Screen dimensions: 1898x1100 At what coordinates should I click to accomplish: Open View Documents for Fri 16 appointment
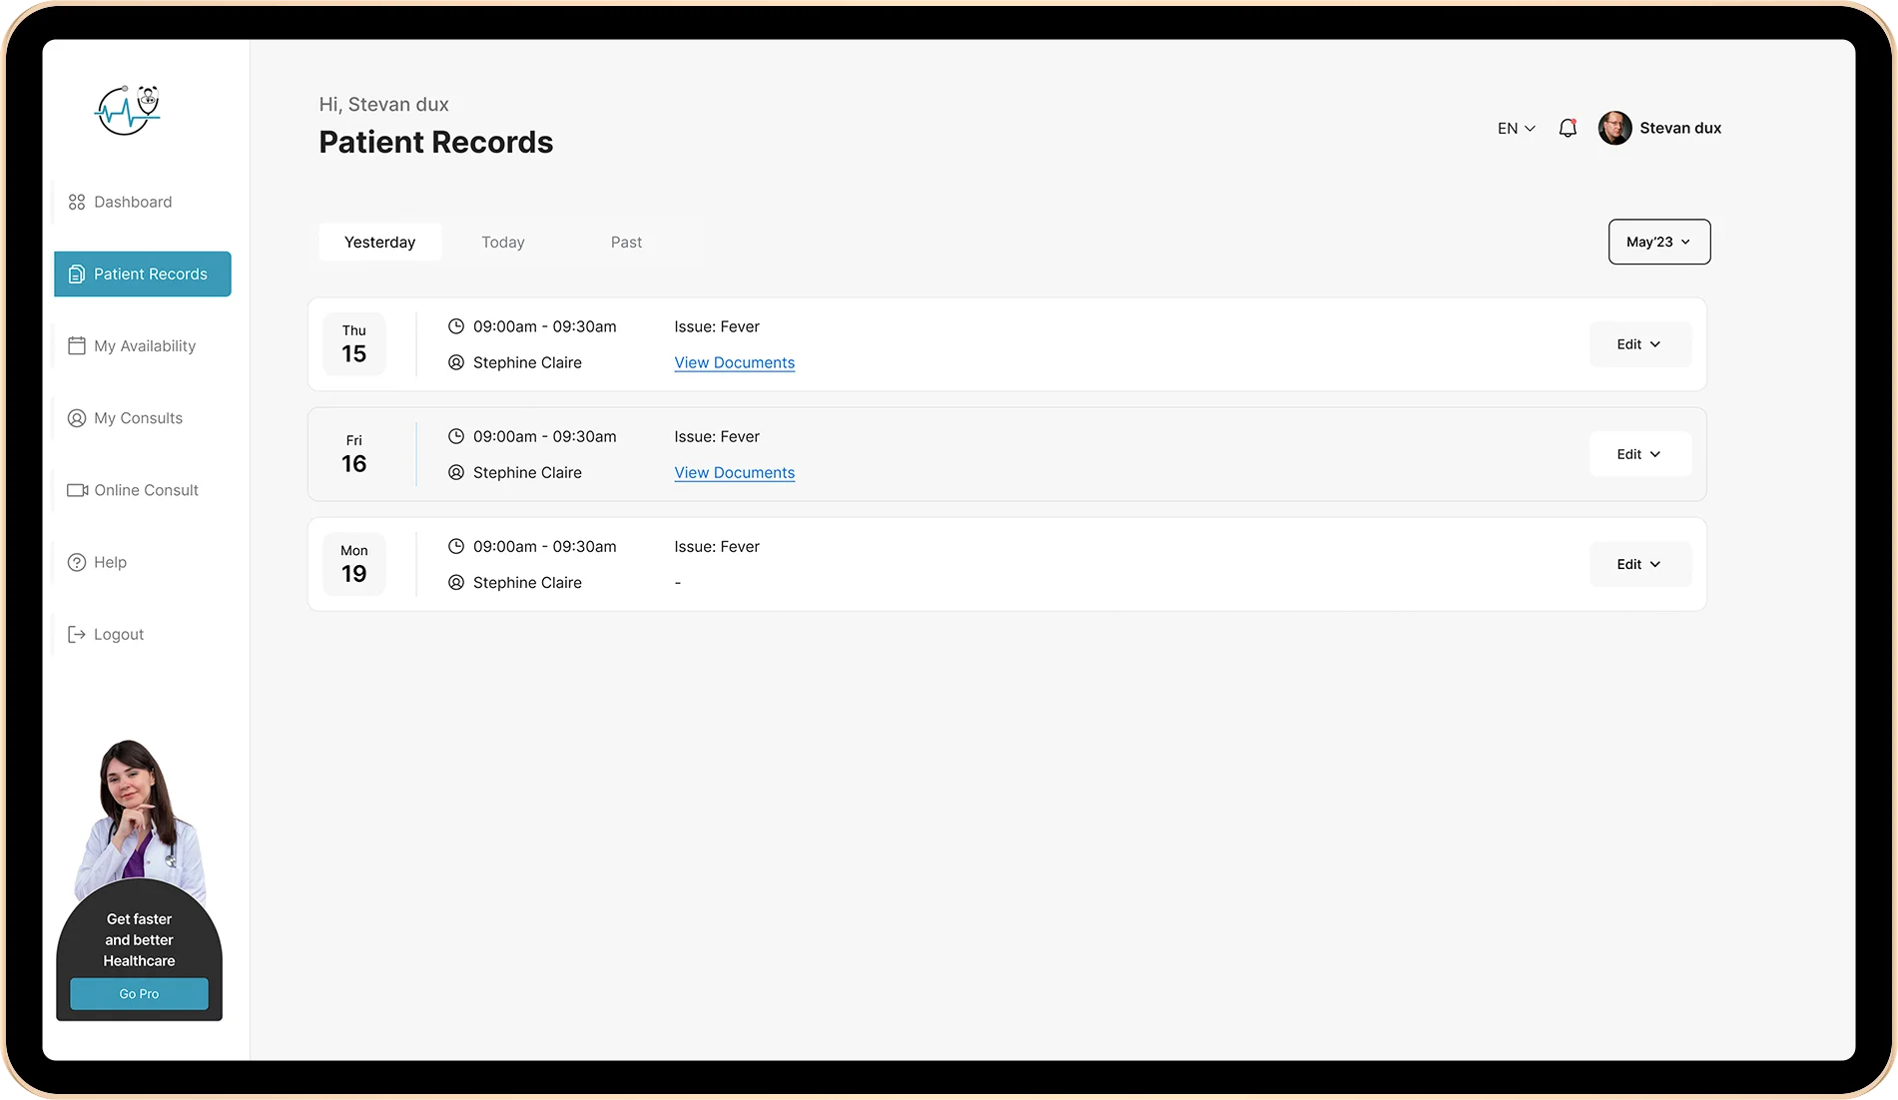point(734,473)
